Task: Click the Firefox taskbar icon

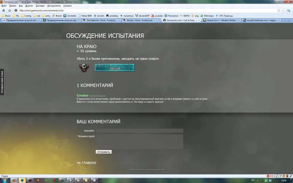Action: tap(14, 180)
